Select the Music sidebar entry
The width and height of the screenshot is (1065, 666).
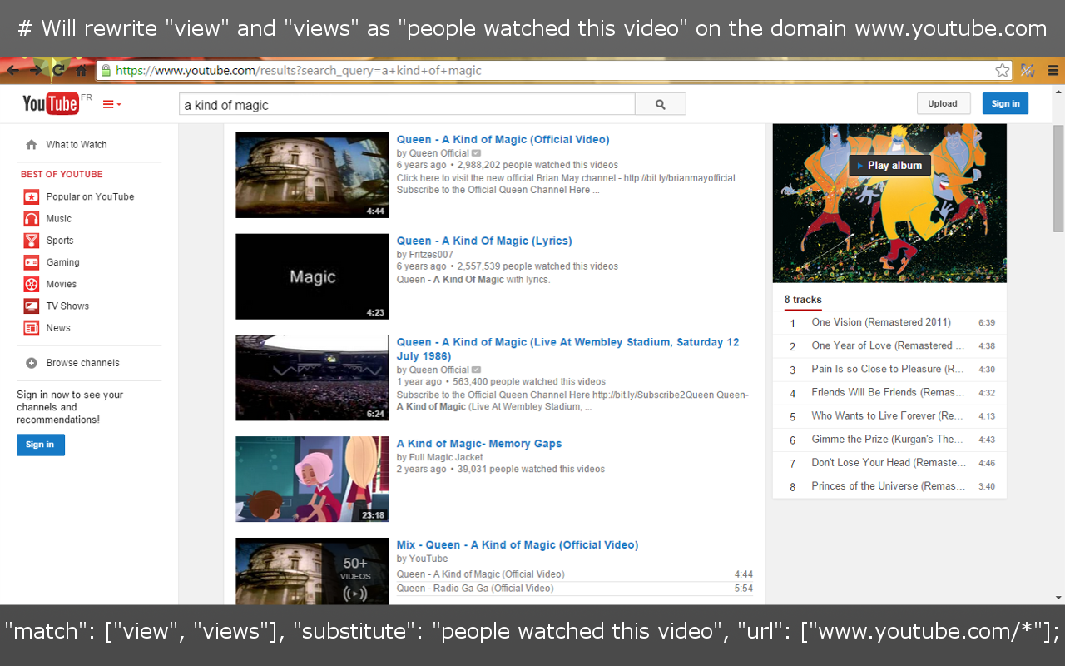click(59, 219)
